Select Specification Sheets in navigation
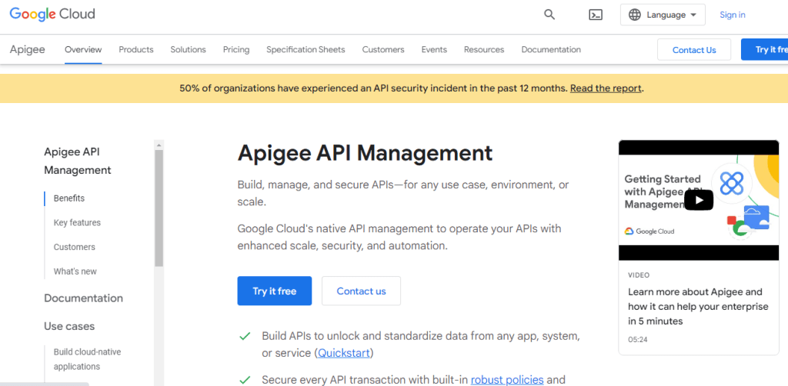The height and width of the screenshot is (386, 788). (x=306, y=49)
